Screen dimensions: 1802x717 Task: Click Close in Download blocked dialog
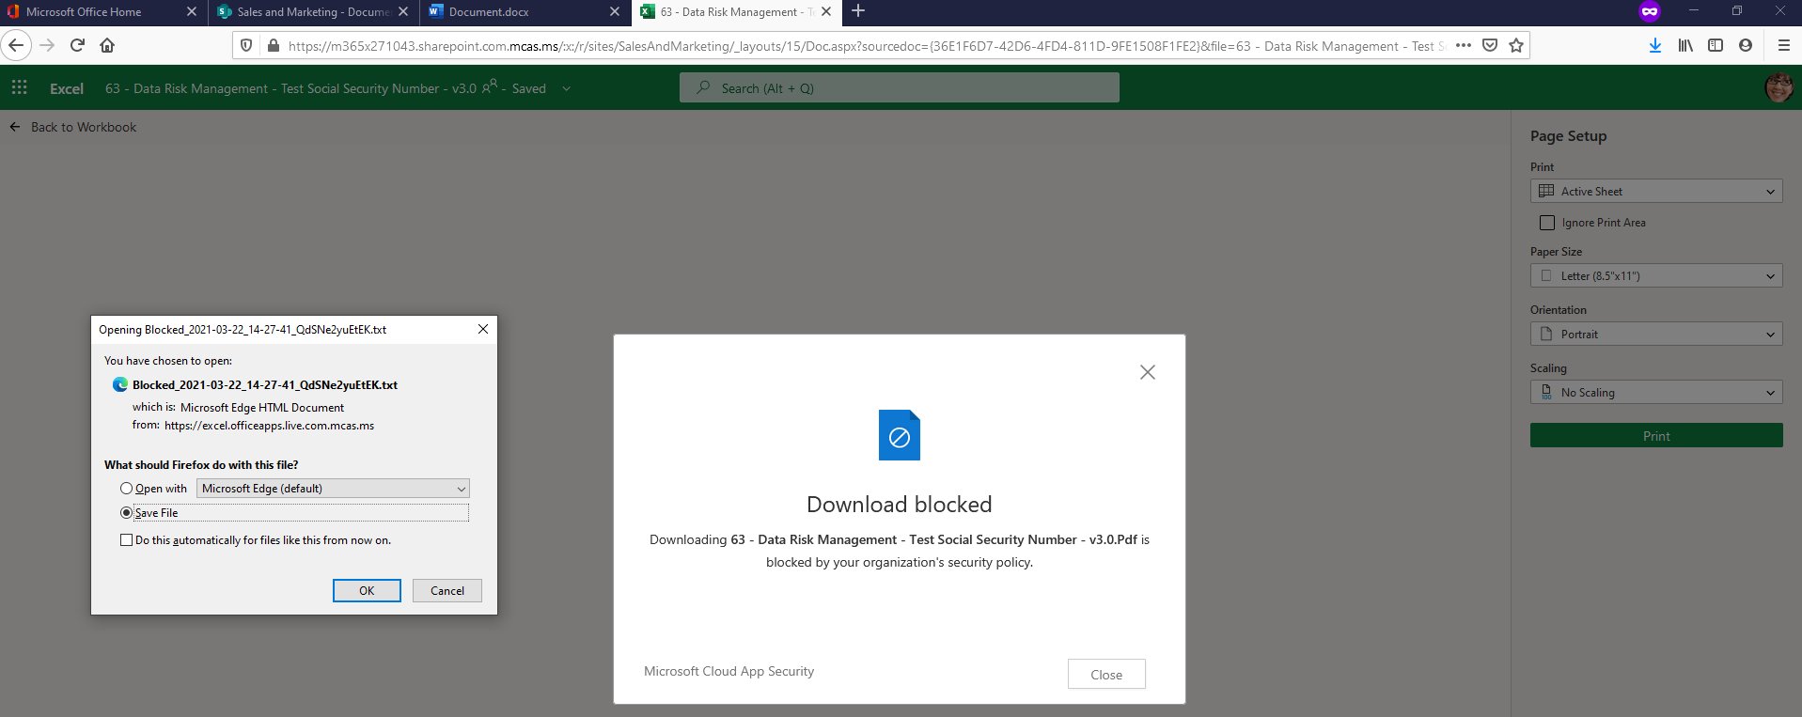coord(1106,674)
